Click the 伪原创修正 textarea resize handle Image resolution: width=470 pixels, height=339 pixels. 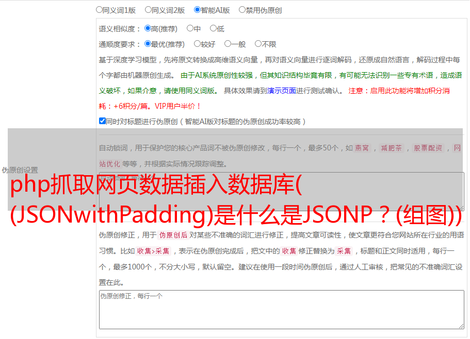point(461,326)
